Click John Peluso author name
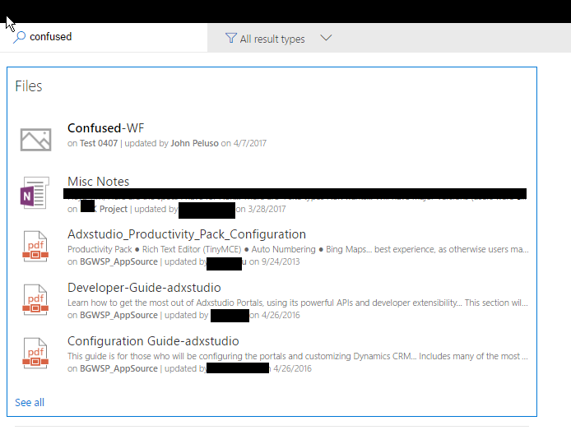 194,143
